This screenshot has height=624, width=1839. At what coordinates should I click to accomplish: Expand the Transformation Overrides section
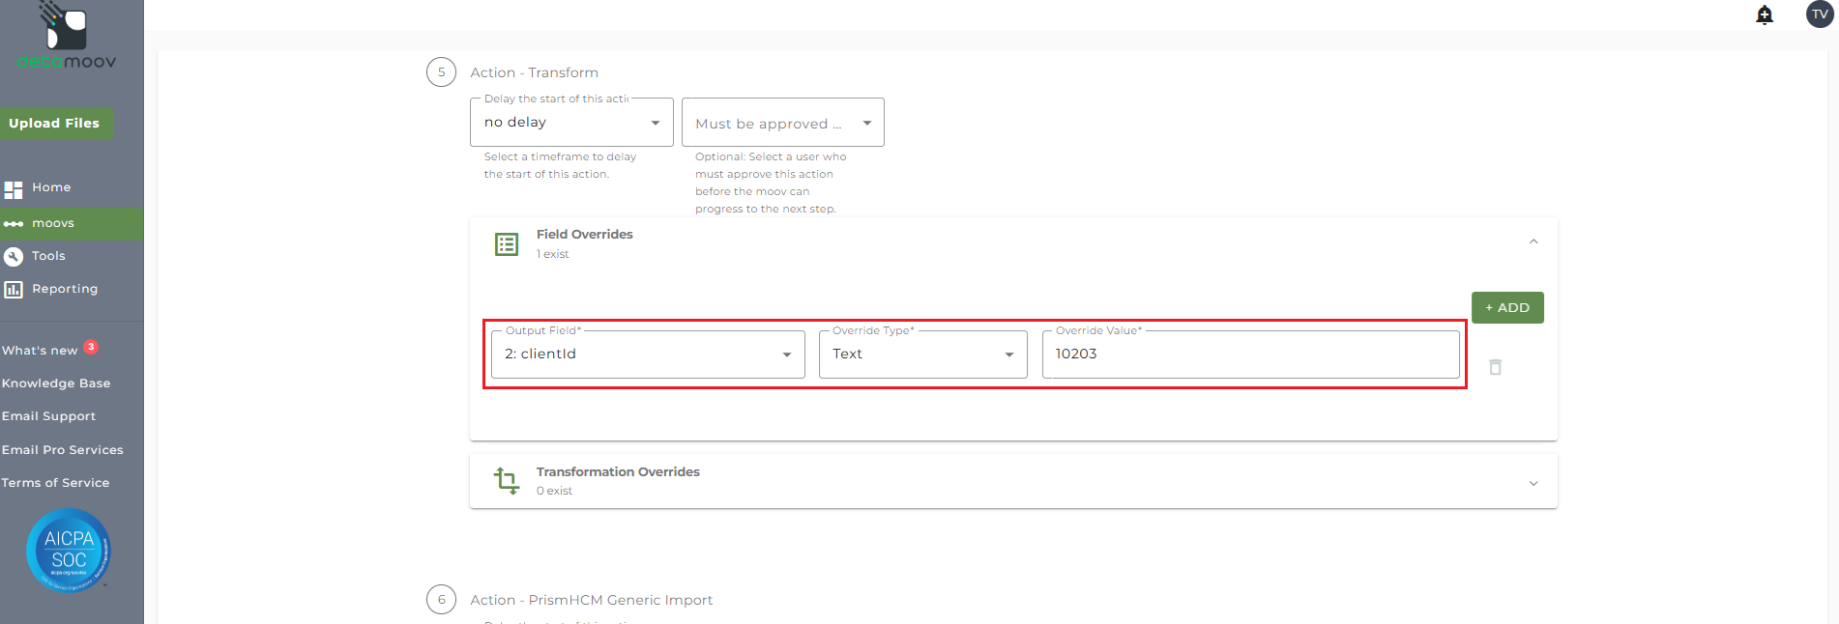[x=1533, y=483]
